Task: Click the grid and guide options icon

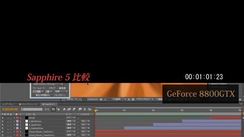Action: pos(80,99)
